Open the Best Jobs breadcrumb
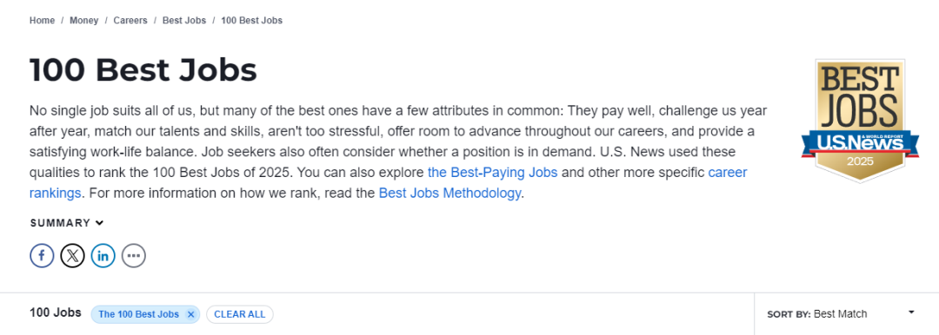Viewport: 939px width, 335px height. click(x=183, y=20)
